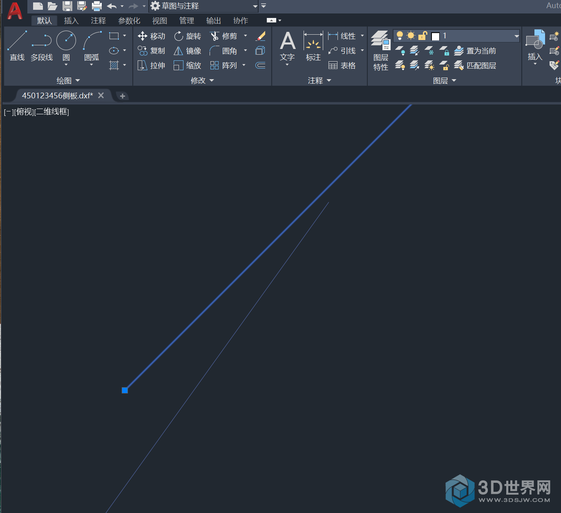Click the New file icon in quick access
The width and height of the screenshot is (561, 513).
(x=38, y=6)
